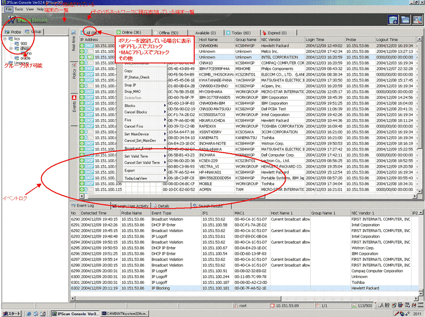Choose Copy in the context menu
This screenshot has height=317, width=425.
coord(142,71)
